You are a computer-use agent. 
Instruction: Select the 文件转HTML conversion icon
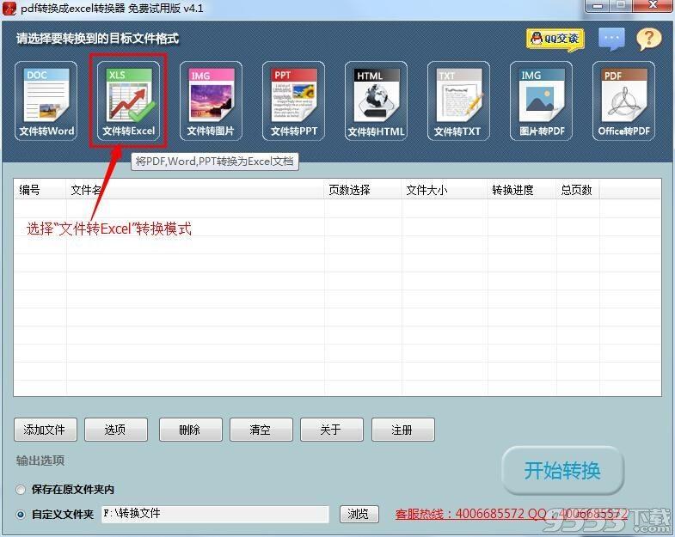pos(377,101)
